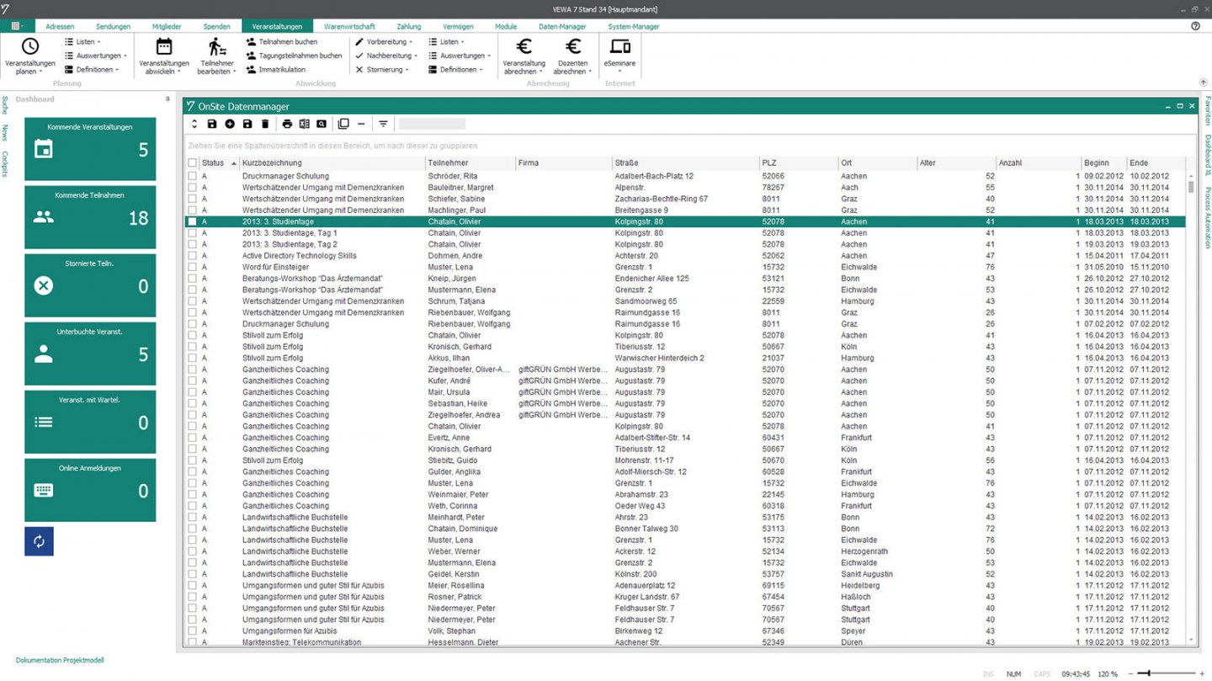Switch to the System-Manager tab
The width and height of the screenshot is (1212, 681).
[x=634, y=27]
